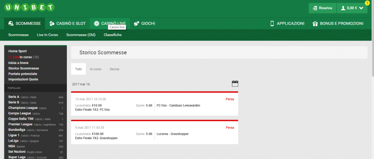
Task: Click the date 2017 mar 16
Action: [x=81, y=84]
